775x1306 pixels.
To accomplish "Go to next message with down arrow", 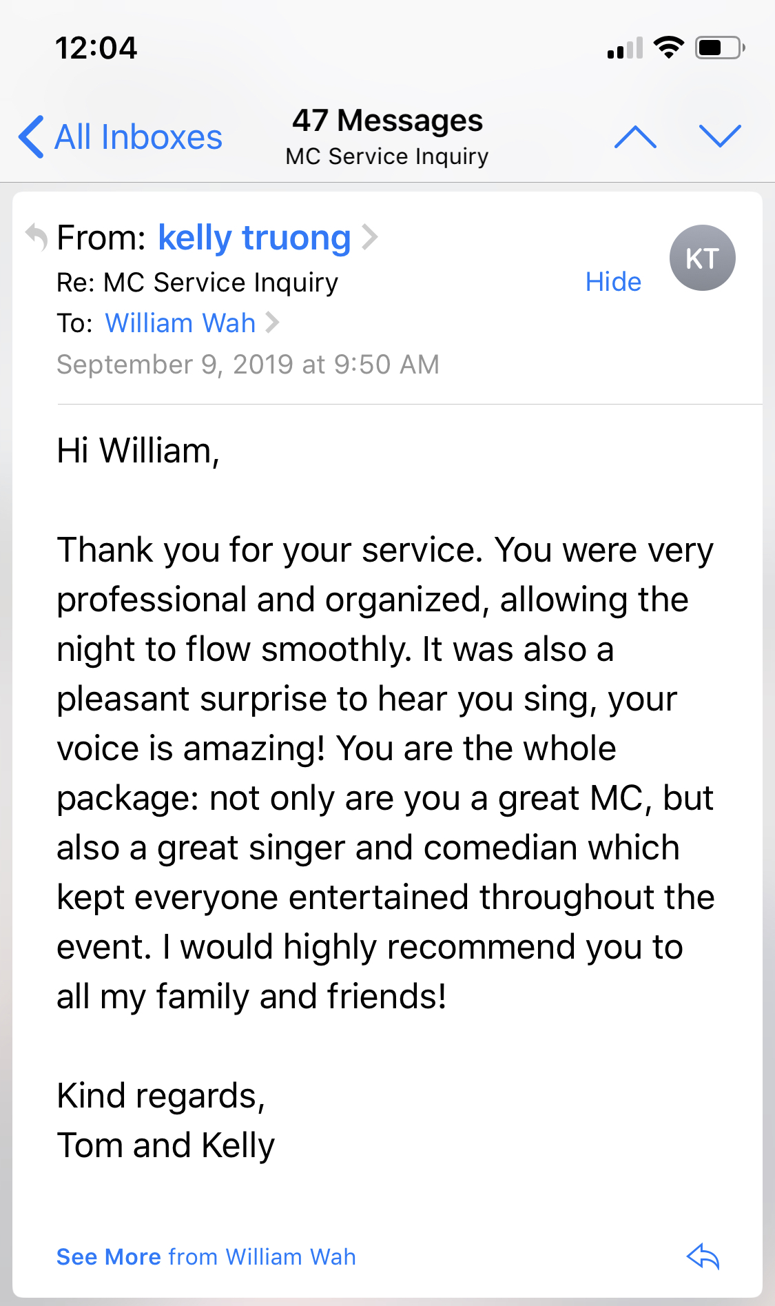I will tap(719, 136).
